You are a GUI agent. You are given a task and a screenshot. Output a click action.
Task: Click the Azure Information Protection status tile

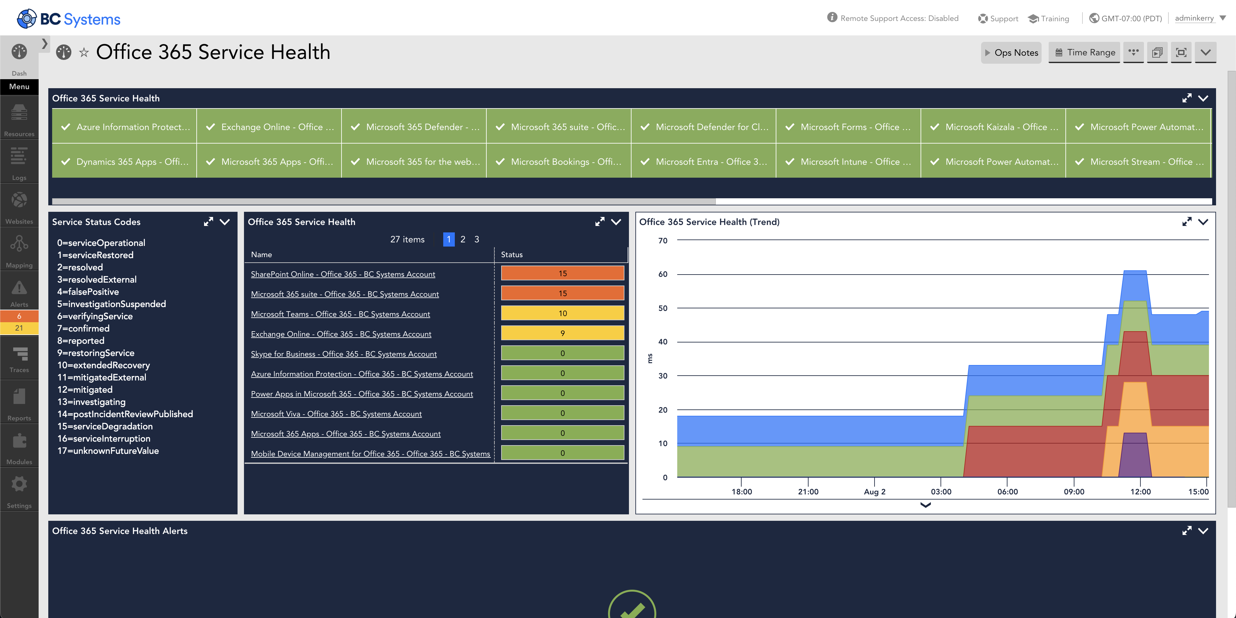tap(124, 127)
